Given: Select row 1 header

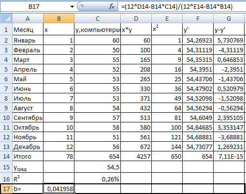Looking at the screenshot, I should 6,30.
